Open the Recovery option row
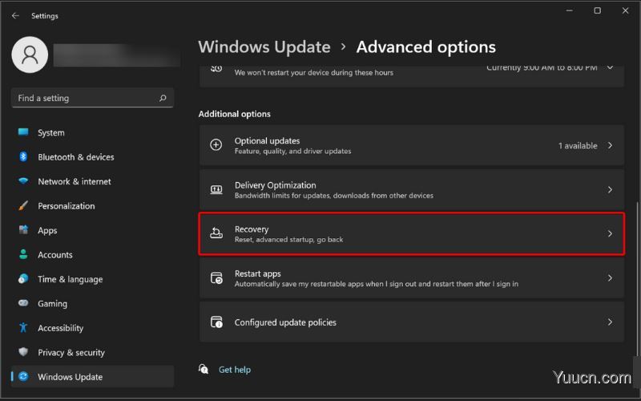Viewport: 641px width, 401px height. [x=412, y=233]
